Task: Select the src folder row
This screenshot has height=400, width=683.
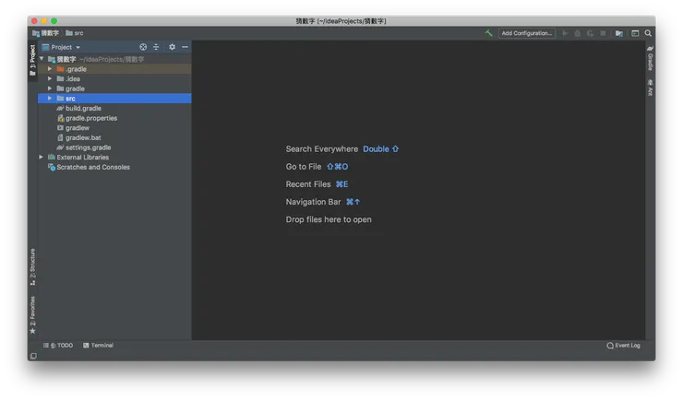Action: coord(114,99)
